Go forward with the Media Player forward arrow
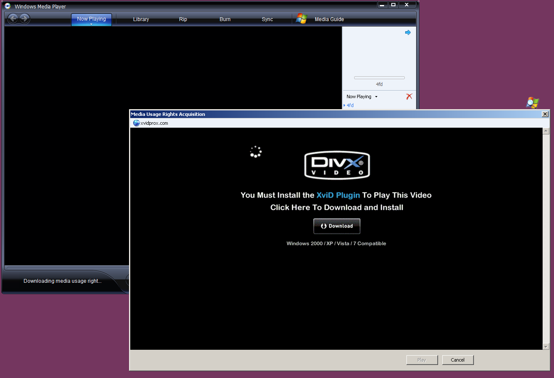554x378 pixels. tap(24, 19)
